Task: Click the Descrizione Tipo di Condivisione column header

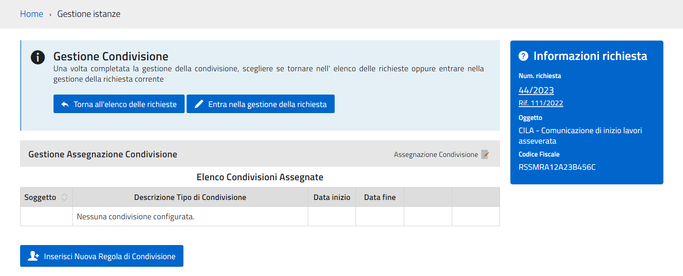Action: pos(190,197)
